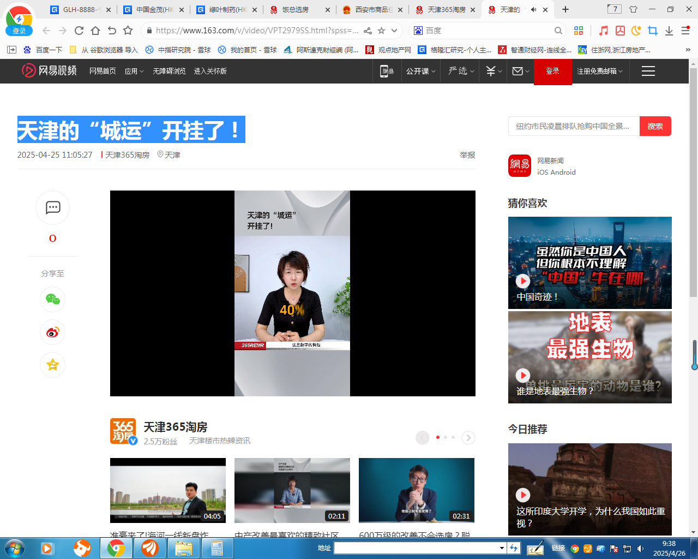This screenshot has width=698, height=559.
Task: Share video to Weibo icon
Action: (x=53, y=332)
